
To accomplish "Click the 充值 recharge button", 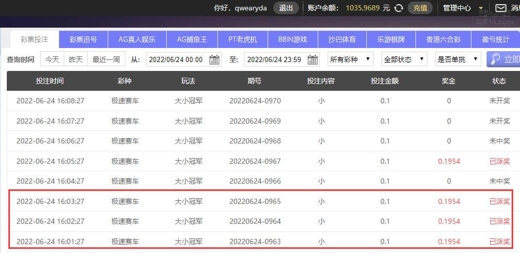I will pyautogui.click(x=420, y=8).
